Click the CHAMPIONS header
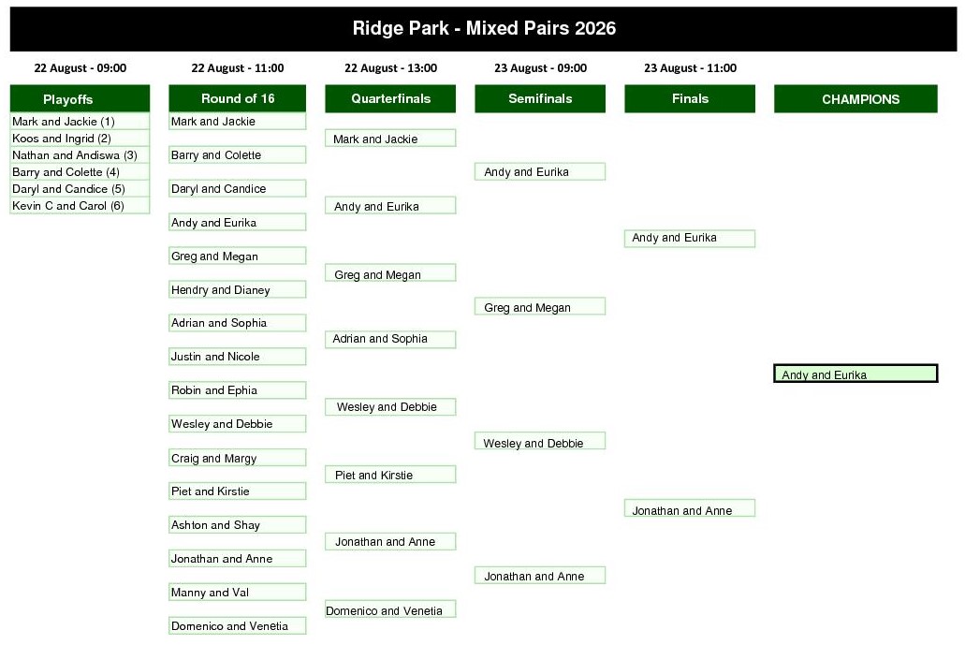Screen dimensions: 965x645 click(855, 99)
